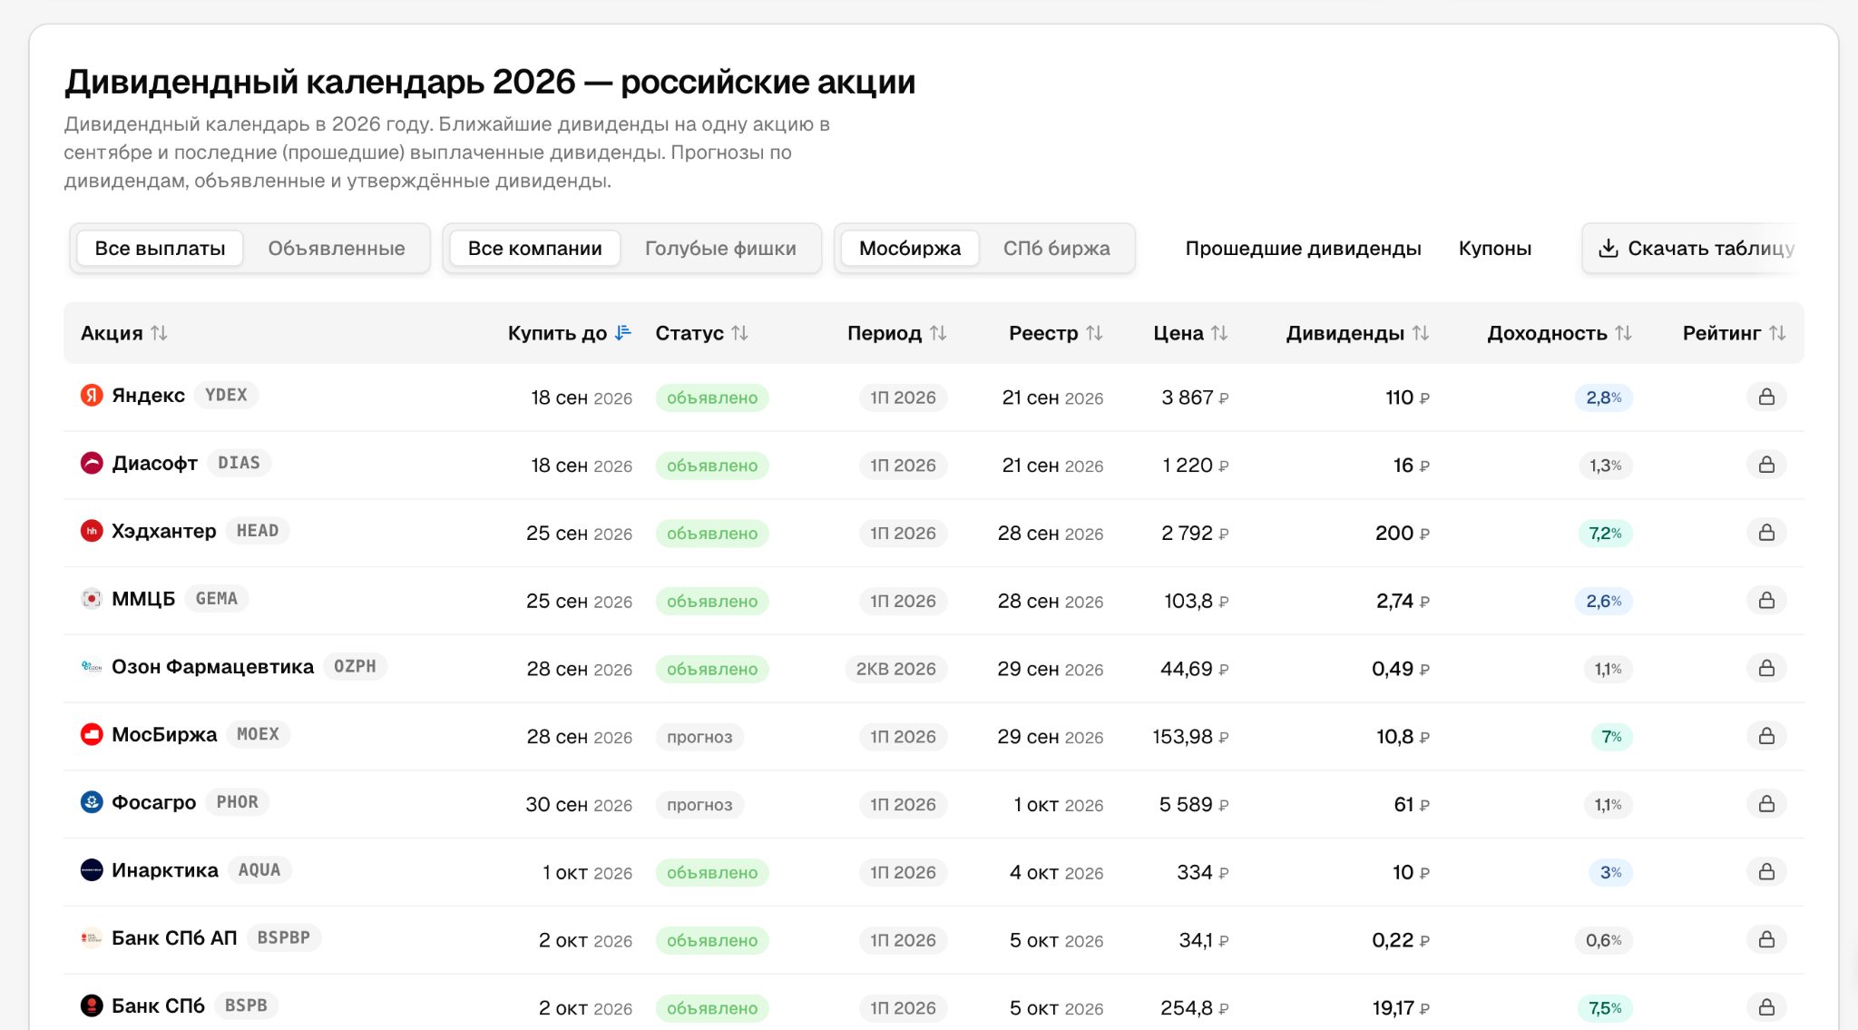1858x1030 pixels.
Task: Switch to СПб биржа exchange
Action: click(x=1056, y=248)
